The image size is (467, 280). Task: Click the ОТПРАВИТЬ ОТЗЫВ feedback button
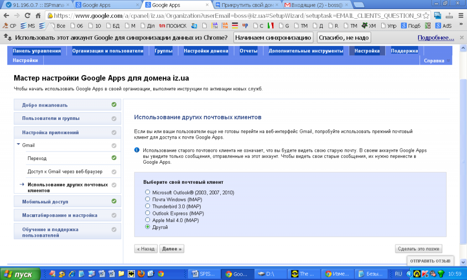coord(430,261)
